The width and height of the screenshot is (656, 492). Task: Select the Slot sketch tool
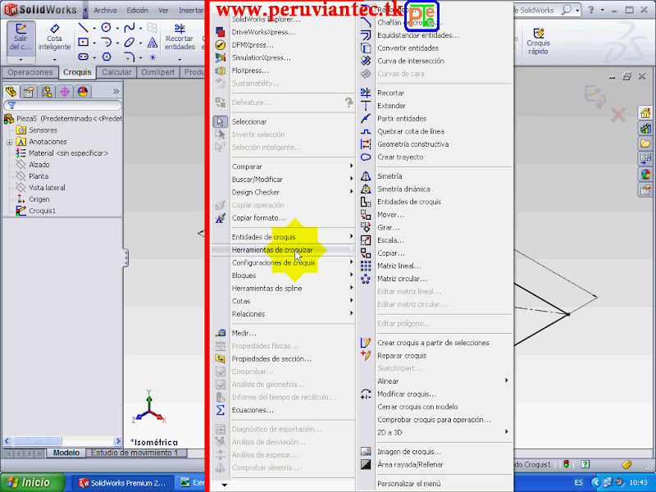(x=84, y=57)
